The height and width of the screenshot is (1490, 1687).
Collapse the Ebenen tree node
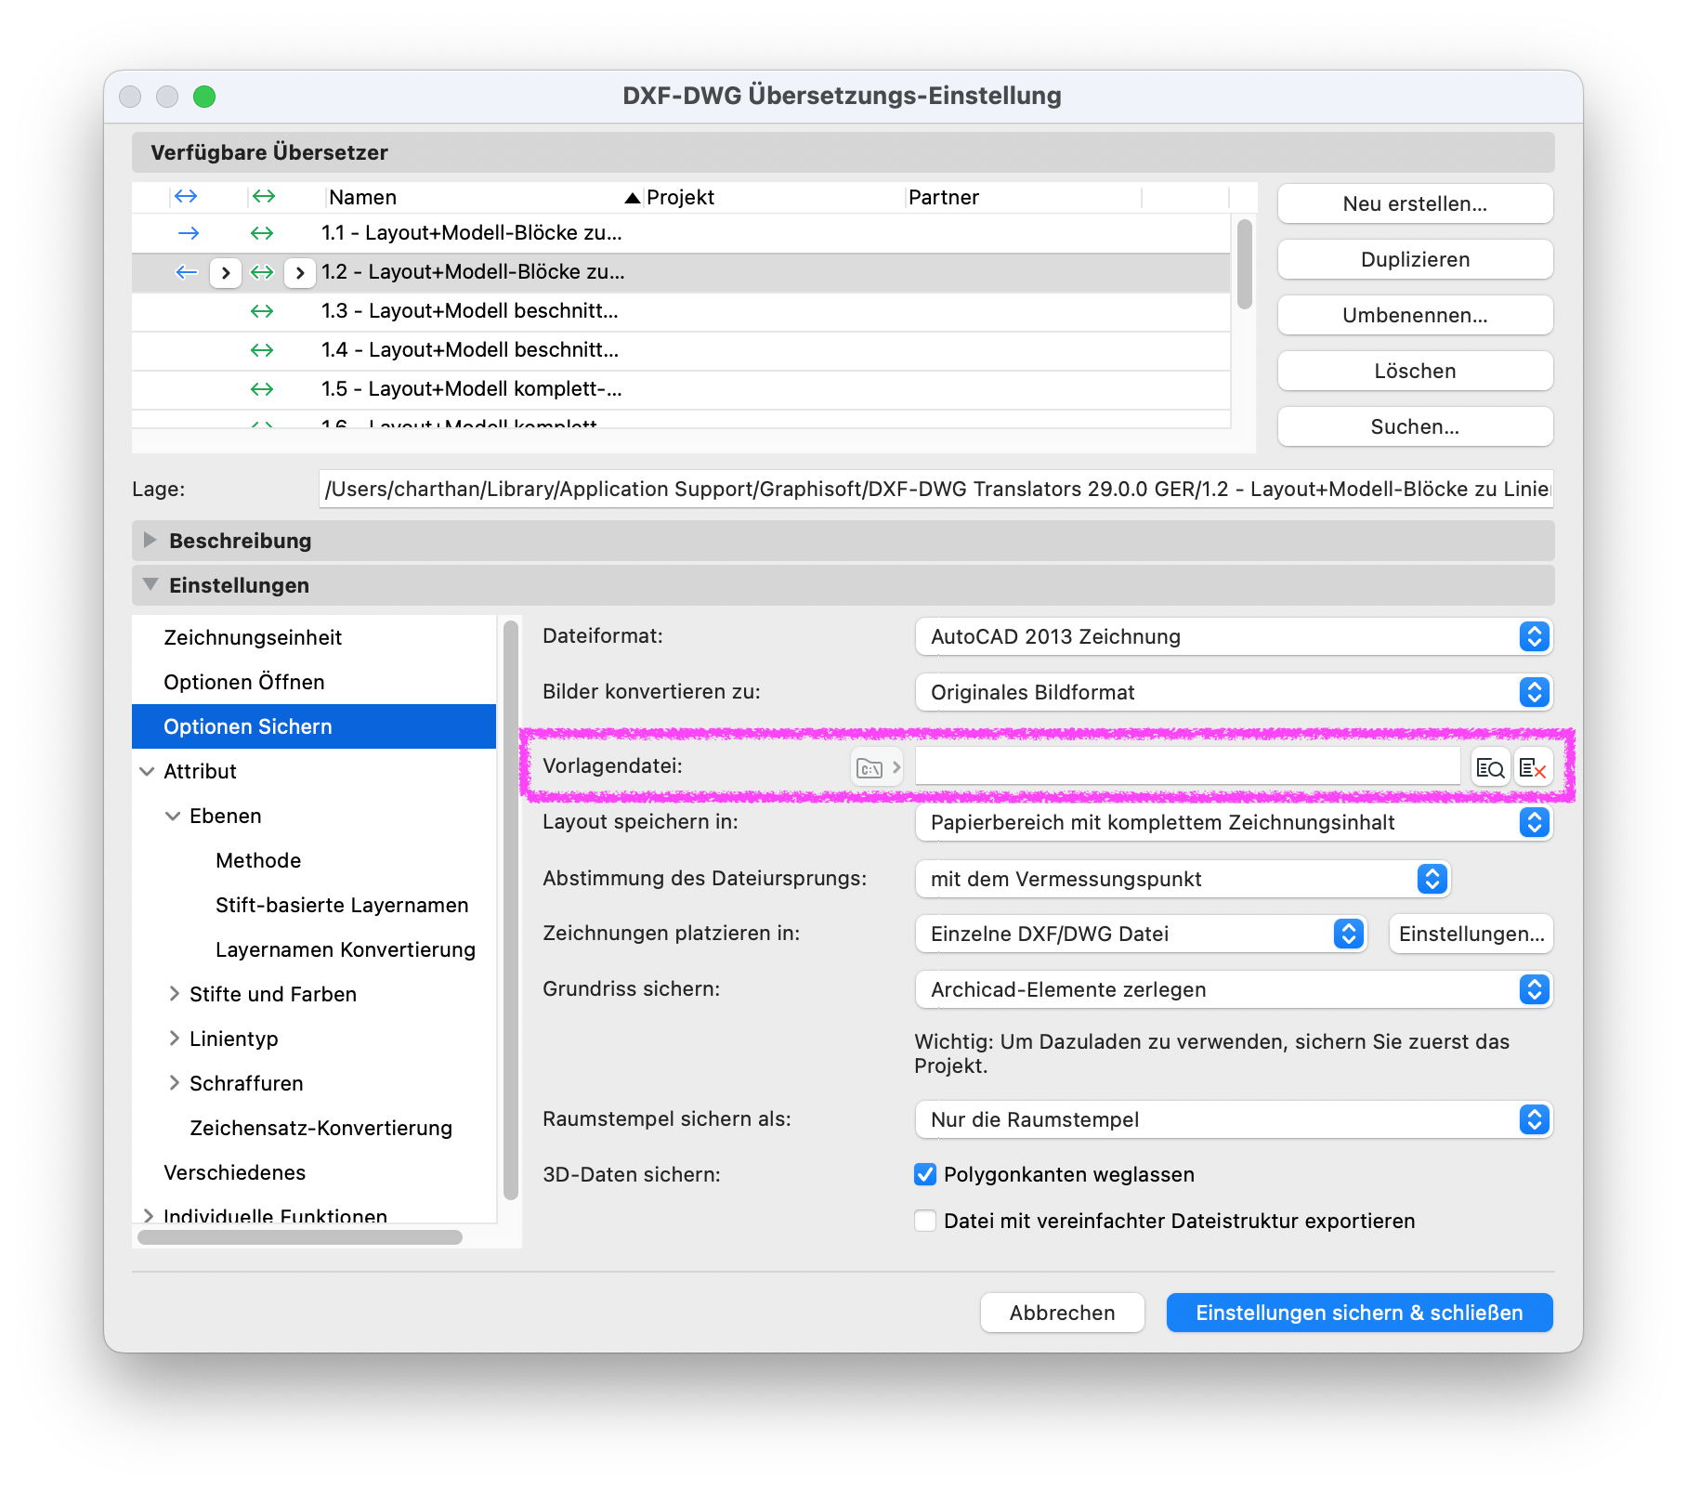pyautogui.click(x=173, y=816)
